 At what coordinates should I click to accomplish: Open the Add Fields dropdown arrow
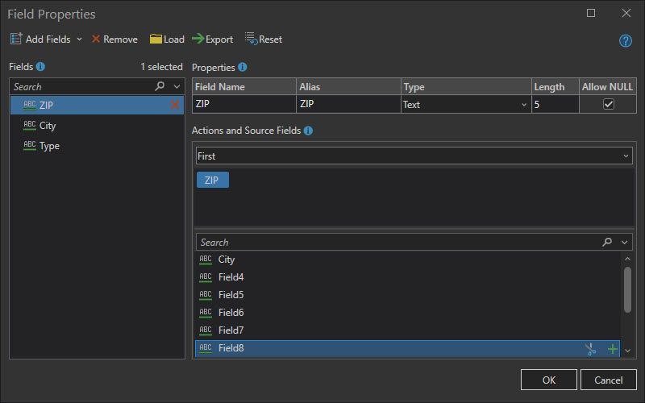pyautogui.click(x=79, y=39)
